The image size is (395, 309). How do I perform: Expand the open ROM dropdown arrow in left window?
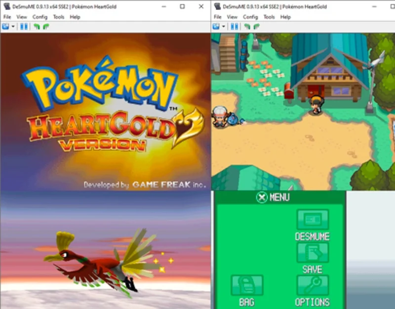pos(13,26)
